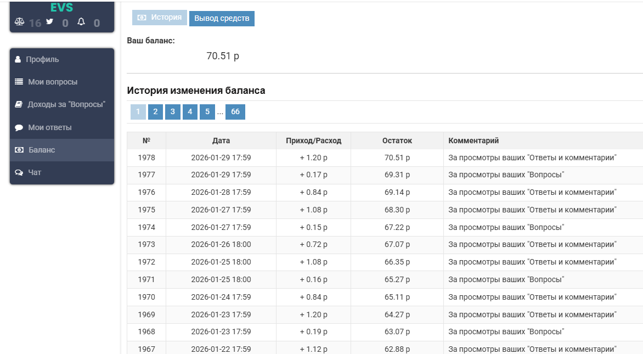Click the История button
The image size is (643, 354).
click(x=160, y=18)
